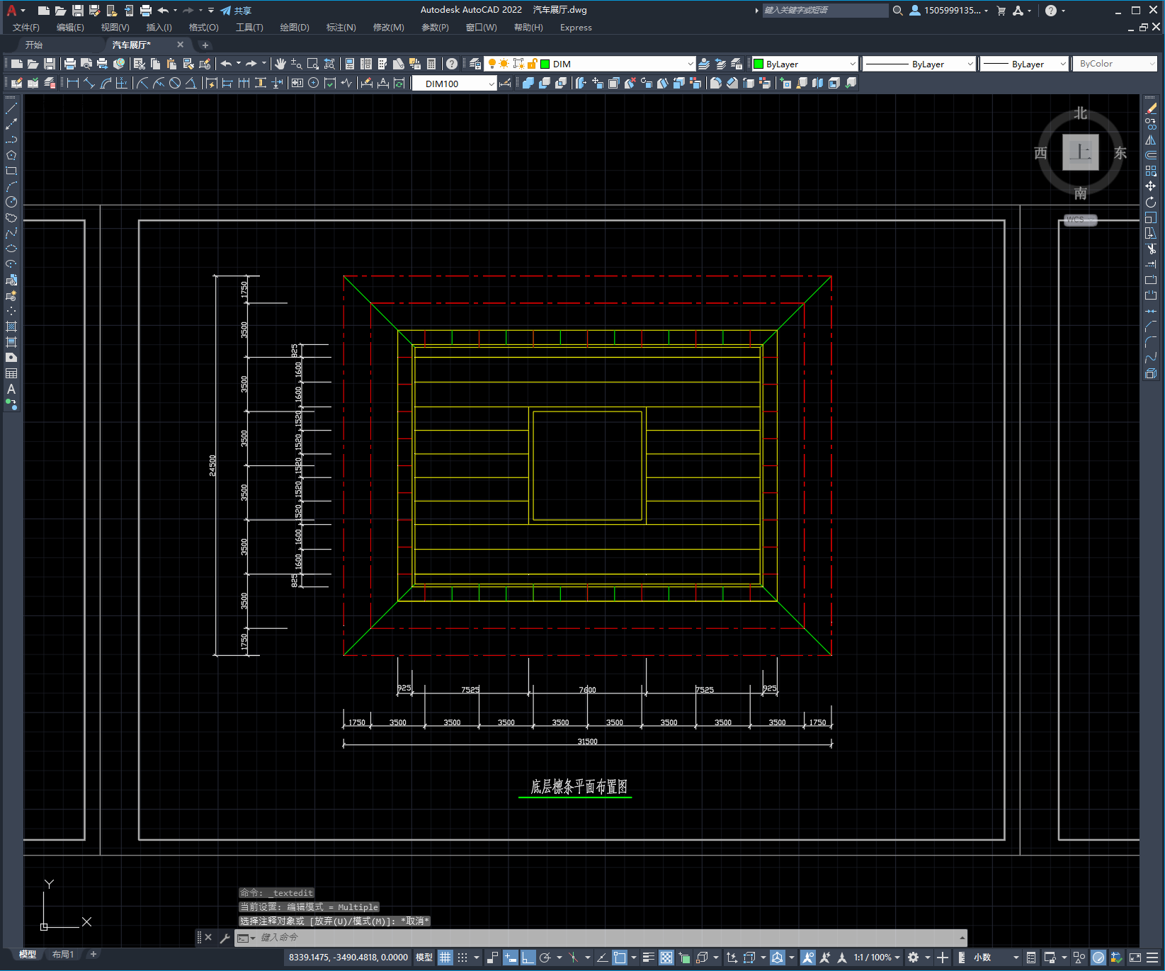Screen dimensions: 1165x971
Task: Toggle ortho mode in status bar
Action: [528, 958]
